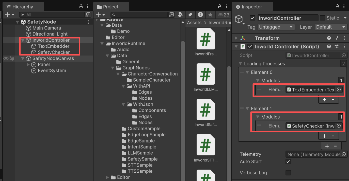Open the Static flags dropdown arrow
Screen dimensions: 349x181
[x=345, y=18]
